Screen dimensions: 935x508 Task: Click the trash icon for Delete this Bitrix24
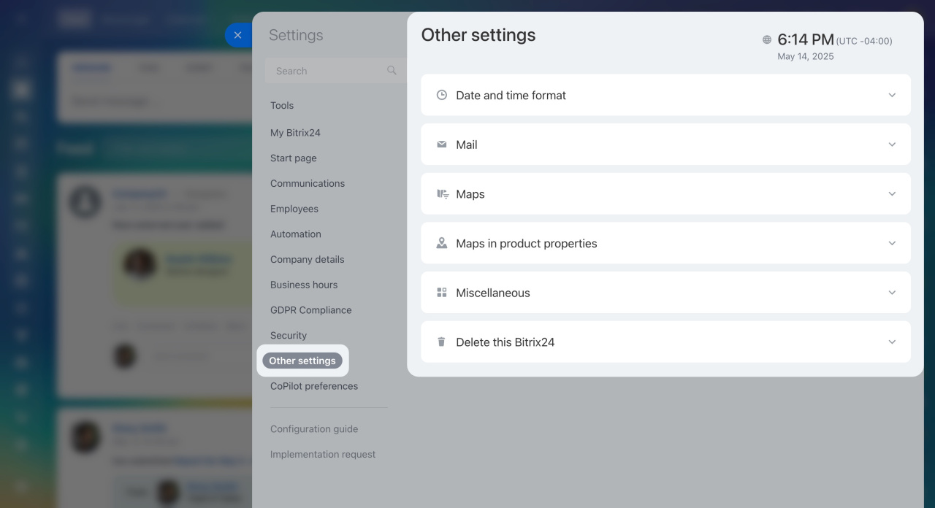pyautogui.click(x=441, y=342)
